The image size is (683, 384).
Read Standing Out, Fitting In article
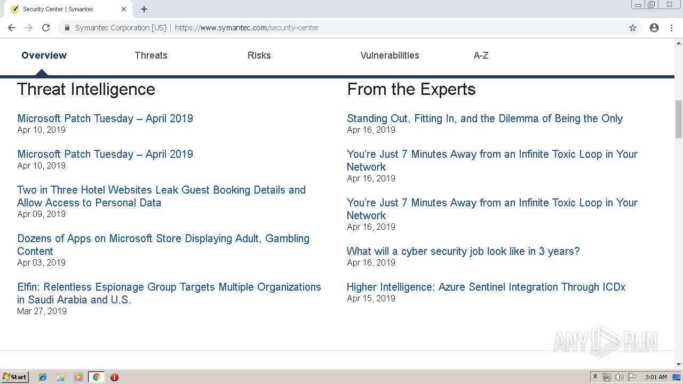[x=485, y=118]
